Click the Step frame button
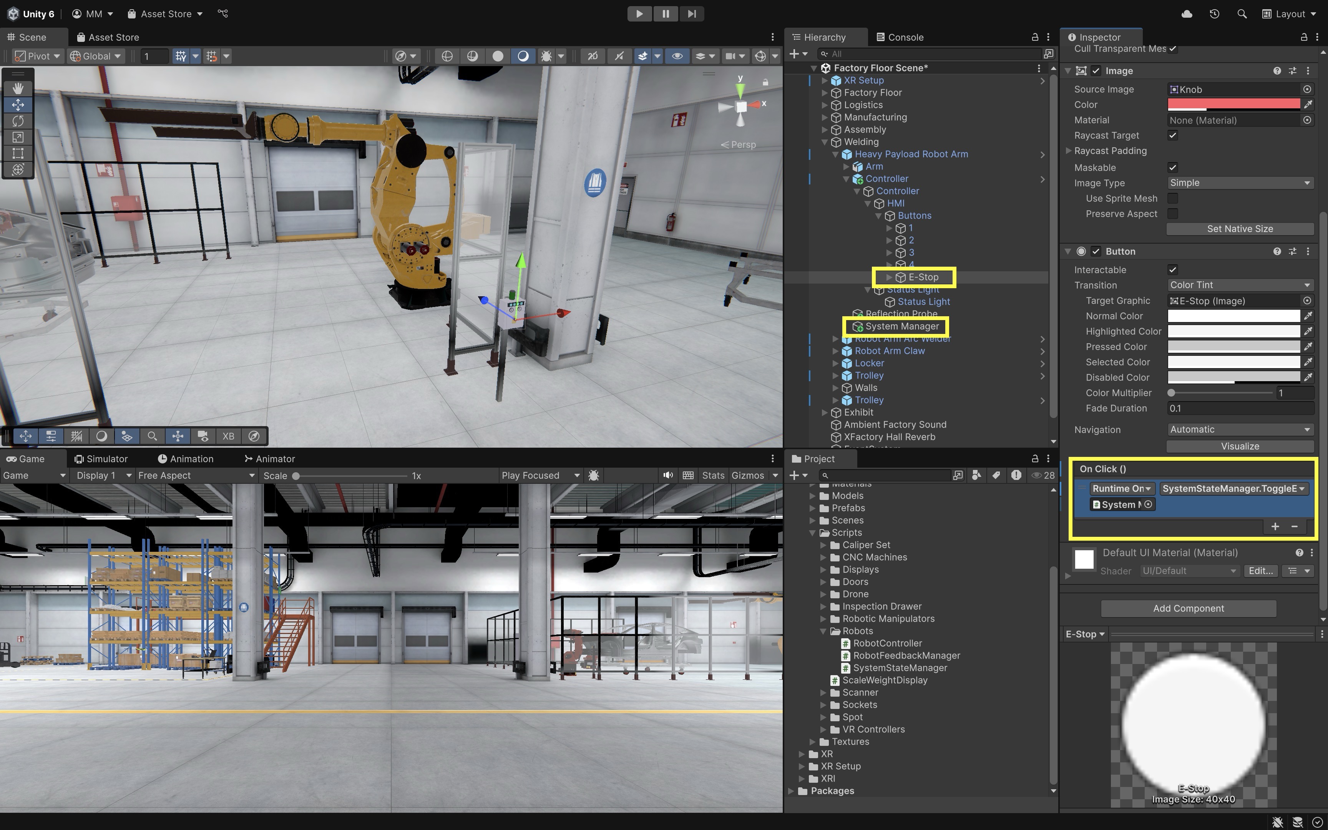Screen dimensions: 1328x830 coord(691,14)
